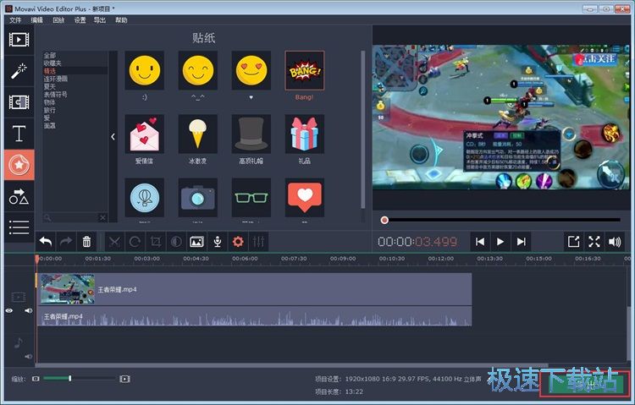This screenshot has height=405, width=635.
Task: Play the preview video
Action: click(x=500, y=242)
